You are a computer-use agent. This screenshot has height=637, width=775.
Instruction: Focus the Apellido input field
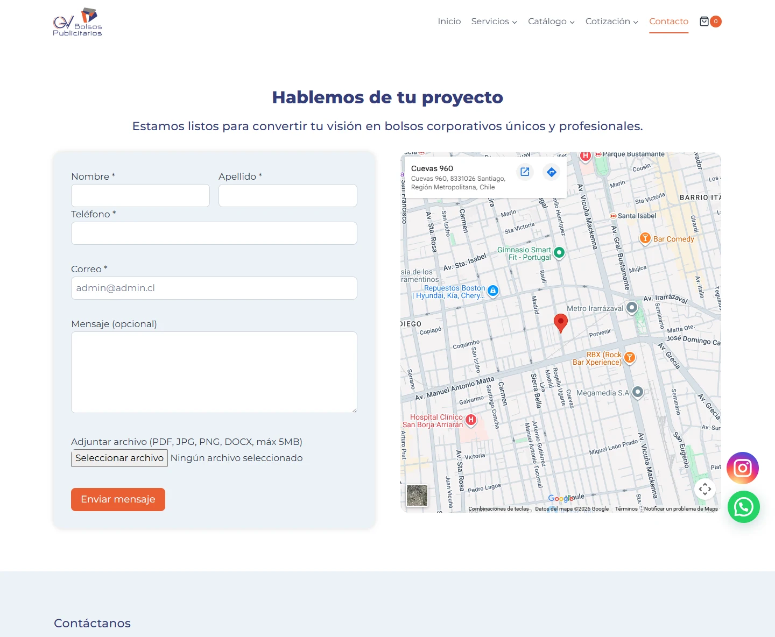tap(288, 196)
